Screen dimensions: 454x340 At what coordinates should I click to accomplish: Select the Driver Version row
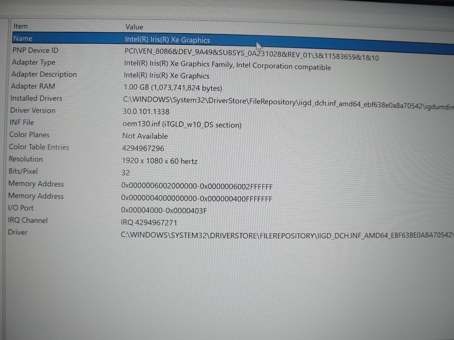(33, 110)
